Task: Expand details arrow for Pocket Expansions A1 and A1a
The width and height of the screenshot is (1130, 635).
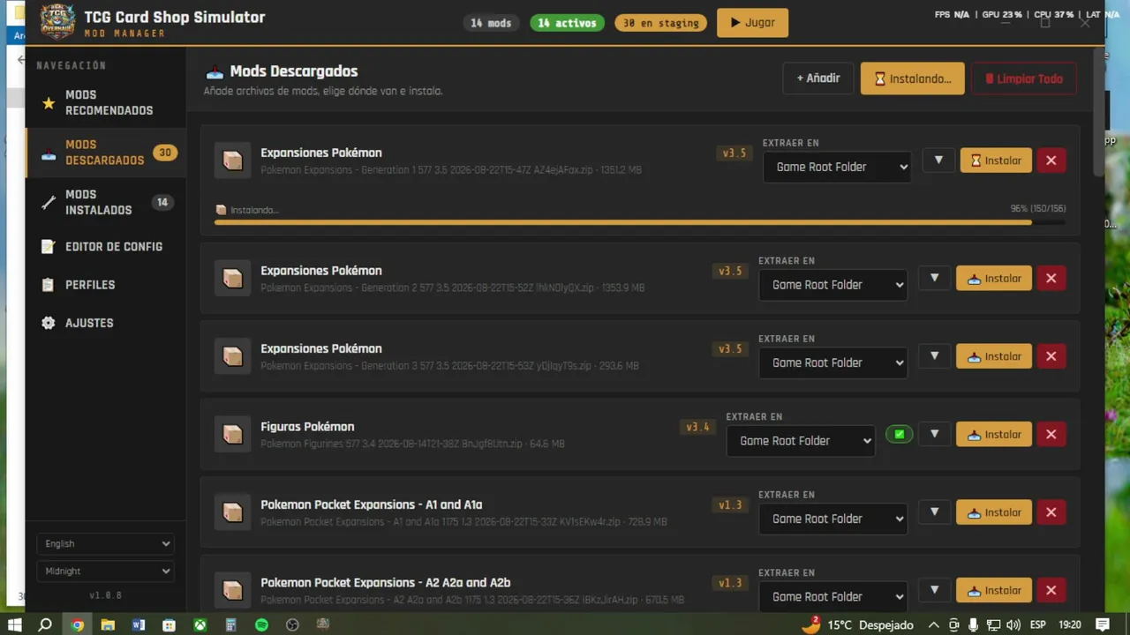Action: pos(934,512)
